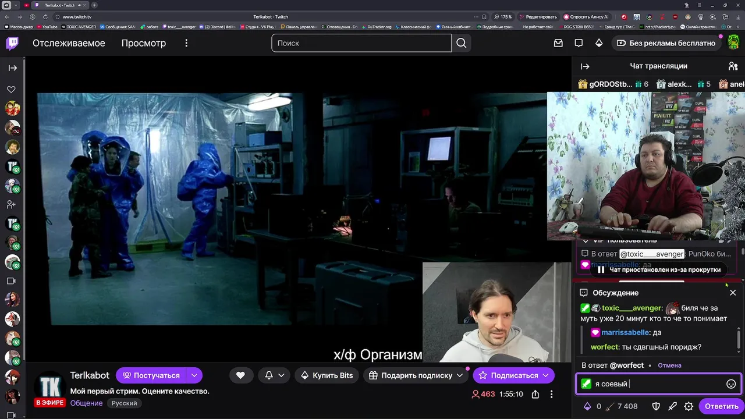The image size is (745, 419).
Task: Open the Terlkabot channel avatar
Action: click(x=49, y=387)
